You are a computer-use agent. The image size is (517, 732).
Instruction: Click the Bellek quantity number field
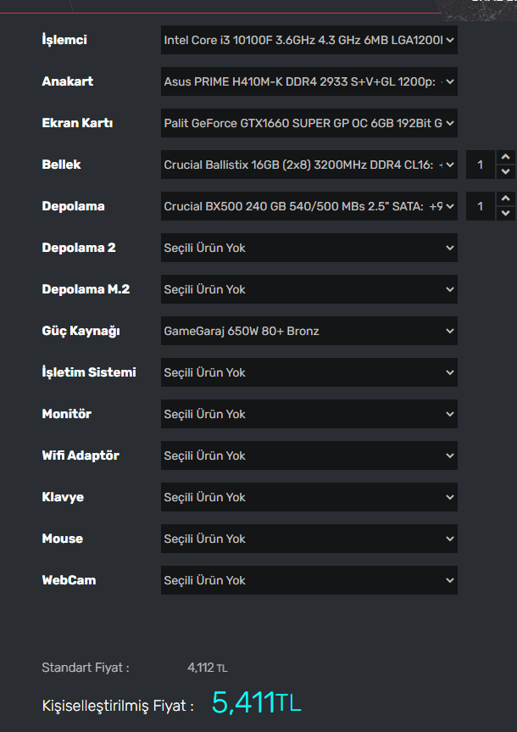pyautogui.click(x=481, y=165)
